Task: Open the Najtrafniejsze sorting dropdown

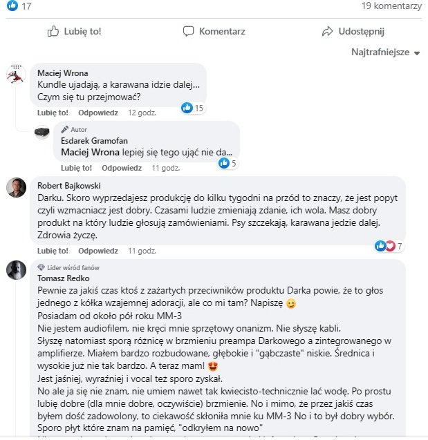Action: tap(386, 52)
